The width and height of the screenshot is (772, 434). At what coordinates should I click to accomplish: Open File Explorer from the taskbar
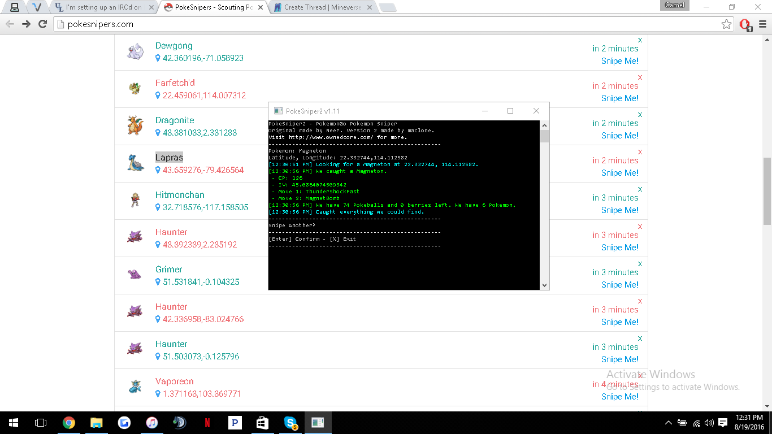(x=97, y=422)
